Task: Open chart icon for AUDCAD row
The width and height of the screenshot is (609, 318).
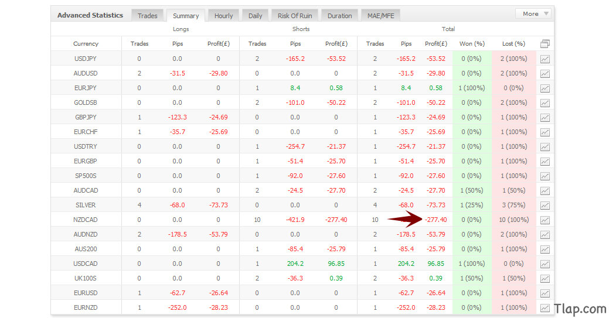Action: tap(545, 191)
